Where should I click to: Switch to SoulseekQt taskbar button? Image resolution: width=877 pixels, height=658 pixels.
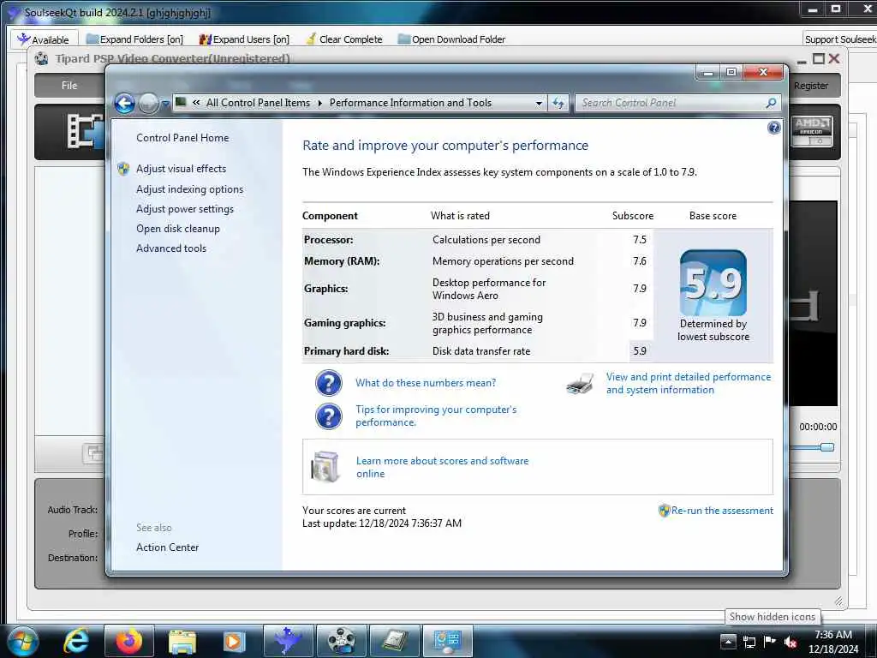288,641
